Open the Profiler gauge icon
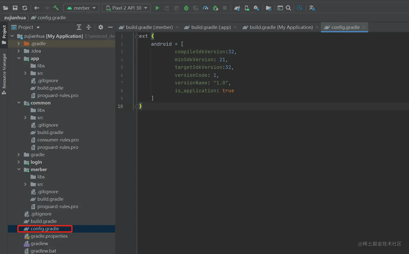This screenshot has height=254, width=409. 206,8
